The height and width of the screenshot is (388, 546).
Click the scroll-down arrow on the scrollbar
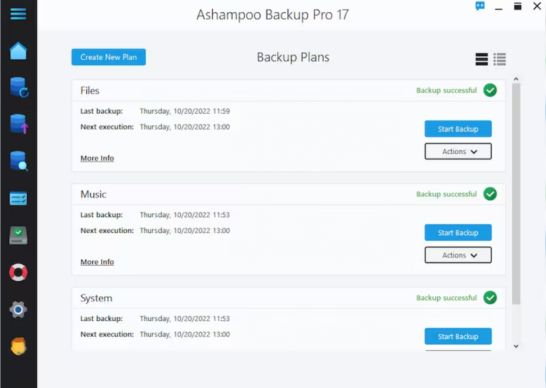tap(516, 346)
